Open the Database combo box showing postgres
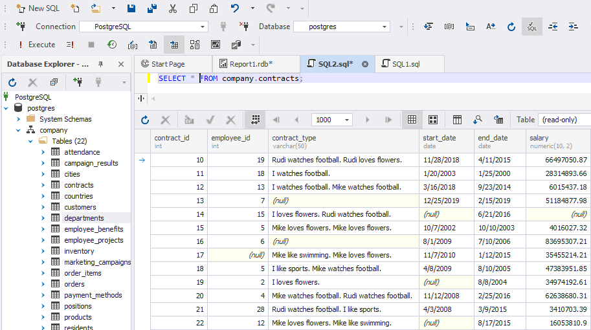The height and width of the screenshot is (330, 591). 341,27
